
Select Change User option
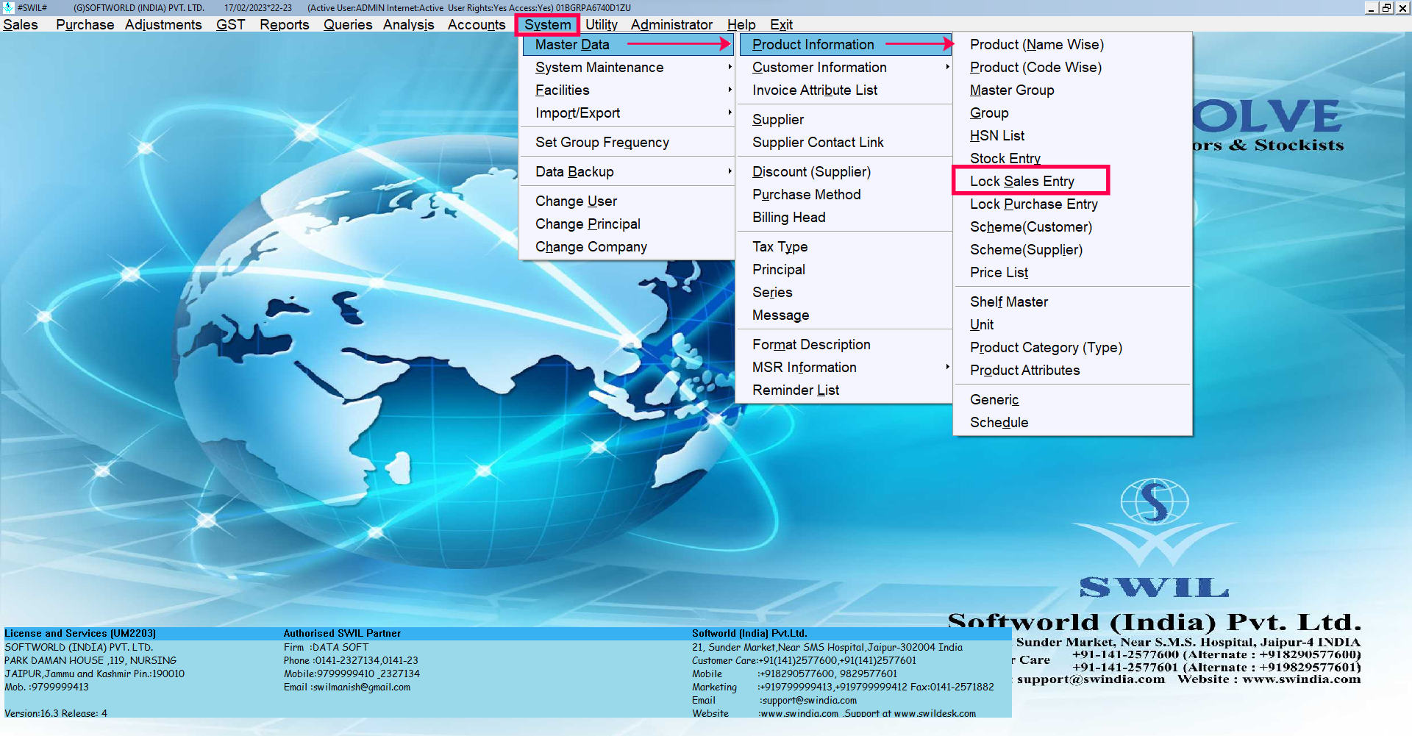pos(627,201)
